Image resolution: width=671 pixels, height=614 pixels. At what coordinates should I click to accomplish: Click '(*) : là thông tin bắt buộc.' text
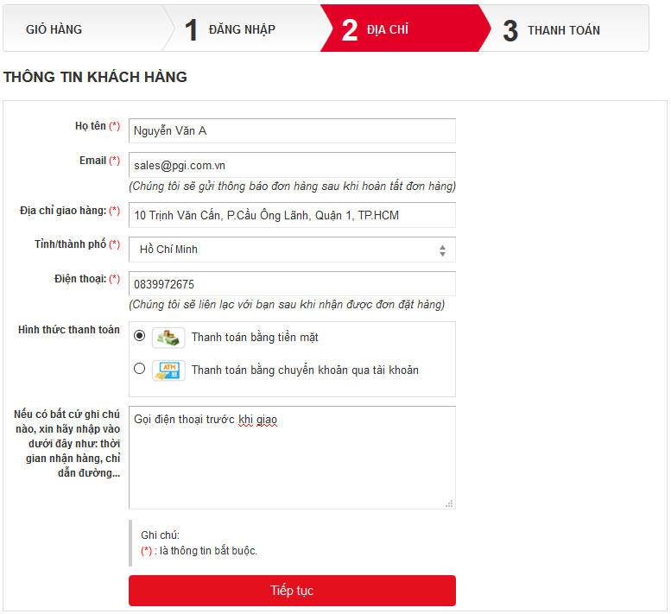tap(199, 551)
